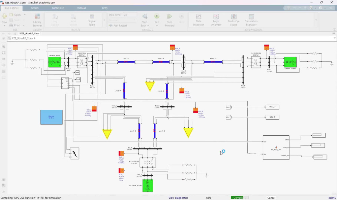Screen dimensions: 337x200
Task: Expand the Print dropdown arrow
Action: pos(24,25)
